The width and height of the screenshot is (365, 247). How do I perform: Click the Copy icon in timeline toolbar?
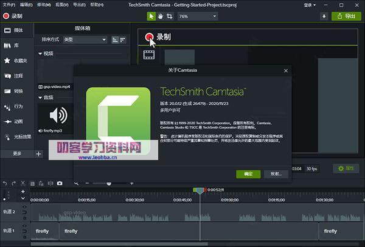pos(32,184)
